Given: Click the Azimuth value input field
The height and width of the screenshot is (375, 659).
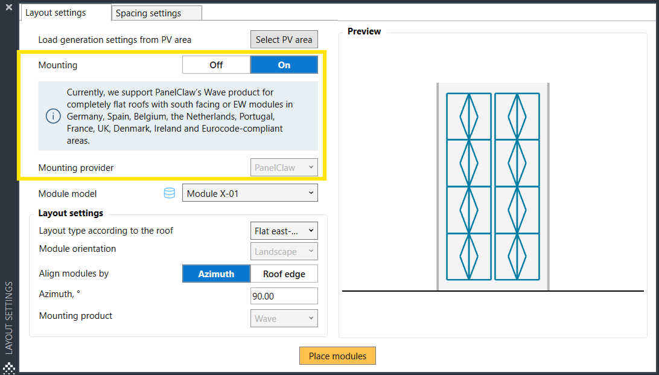Looking at the screenshot, I should click(284, 296).
